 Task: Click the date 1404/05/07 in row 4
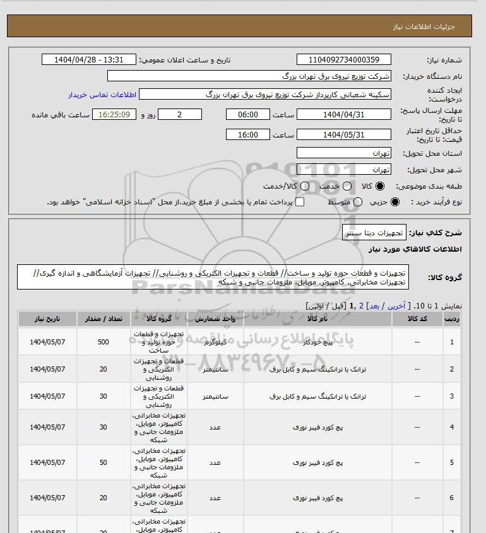tap(47, 427)
